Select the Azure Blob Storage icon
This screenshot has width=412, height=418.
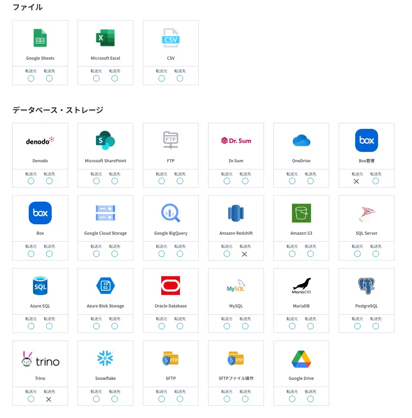click(105, 286)
